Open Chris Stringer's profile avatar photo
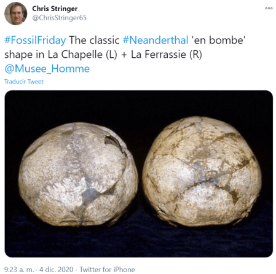This screenshot has height=274, width=276. (16, 14)
